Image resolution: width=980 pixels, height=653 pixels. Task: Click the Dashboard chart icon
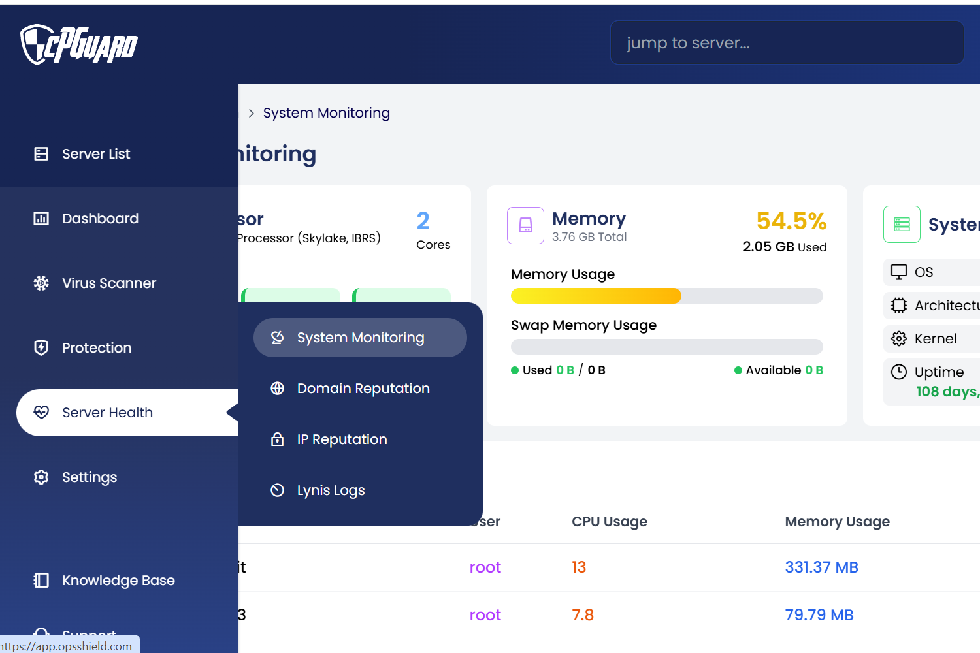click(41, 218)
